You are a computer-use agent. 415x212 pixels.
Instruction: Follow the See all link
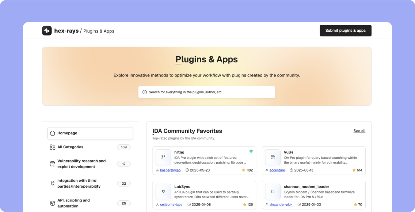point(359,131)
